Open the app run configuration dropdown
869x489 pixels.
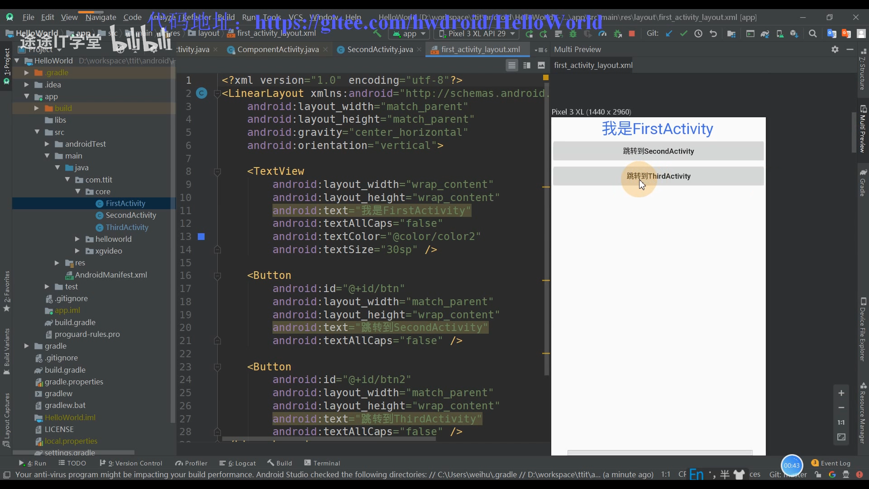pyautogui.click(x=410, y=34)
